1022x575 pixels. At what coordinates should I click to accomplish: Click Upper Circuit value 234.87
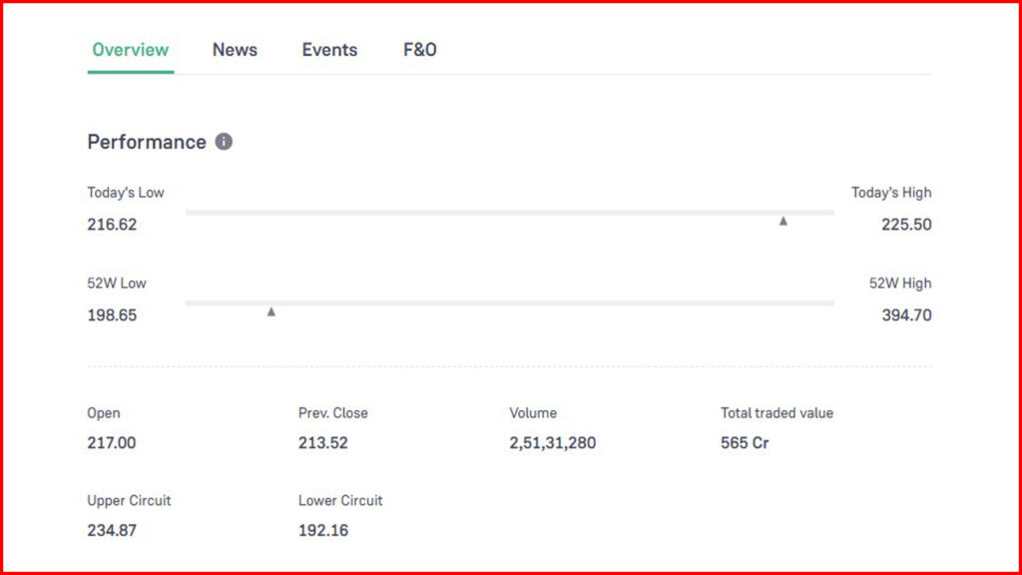pos(112,530)
